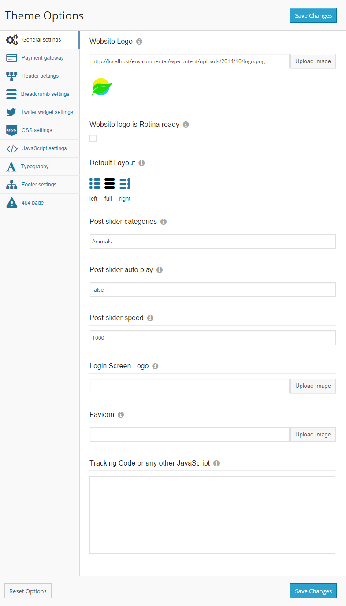Viewport: 346px width, 606px height.
Task: Click the info icon next to Default Layout
Action: pos(141,163)
